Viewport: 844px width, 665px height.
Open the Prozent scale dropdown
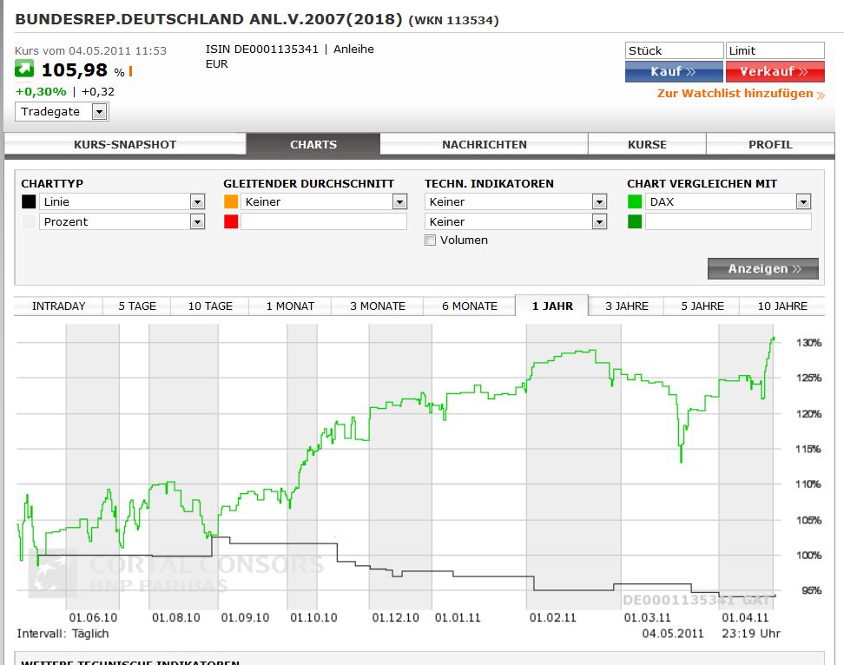pos(197,221)
